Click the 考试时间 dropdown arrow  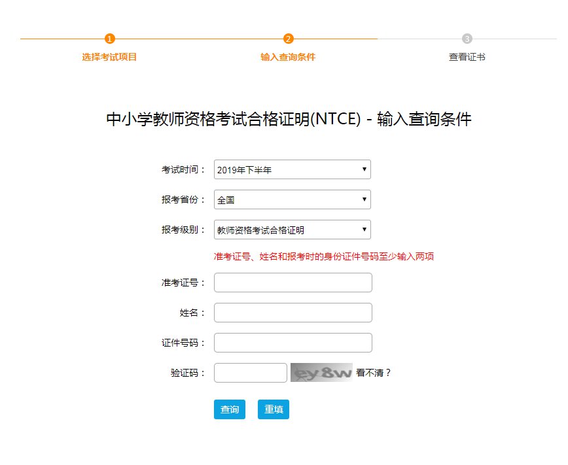[364, 170]
